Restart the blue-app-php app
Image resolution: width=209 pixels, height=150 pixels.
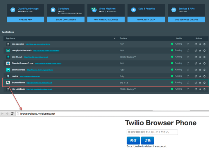point(188,44)
